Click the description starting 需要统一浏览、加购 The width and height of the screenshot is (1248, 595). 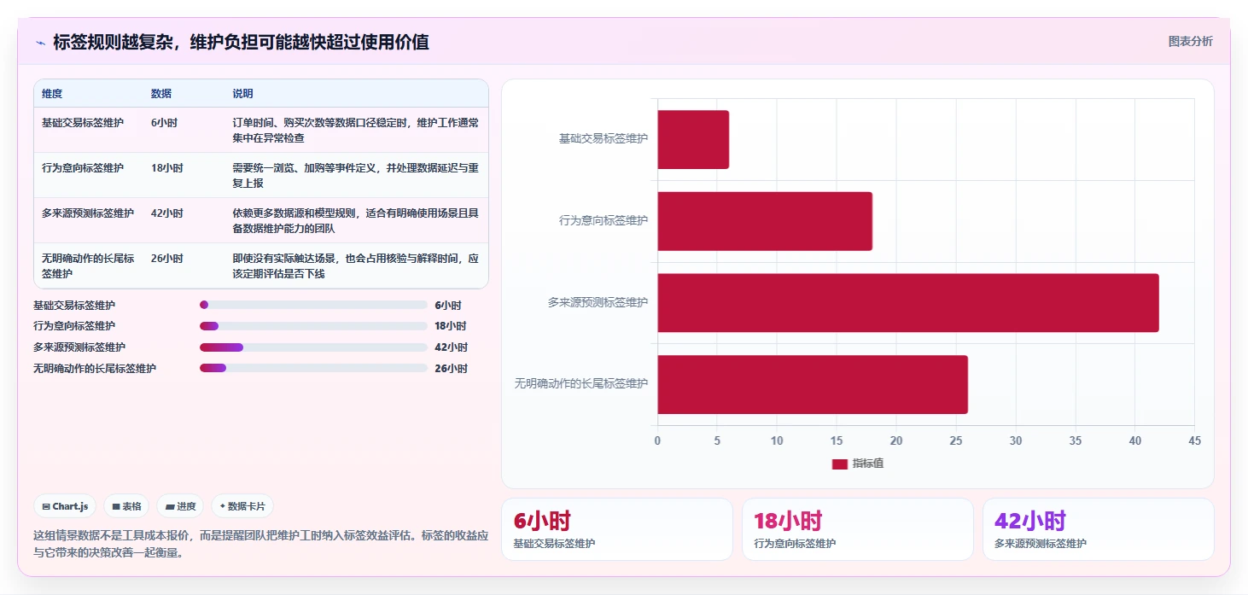[x=356, y=176]
